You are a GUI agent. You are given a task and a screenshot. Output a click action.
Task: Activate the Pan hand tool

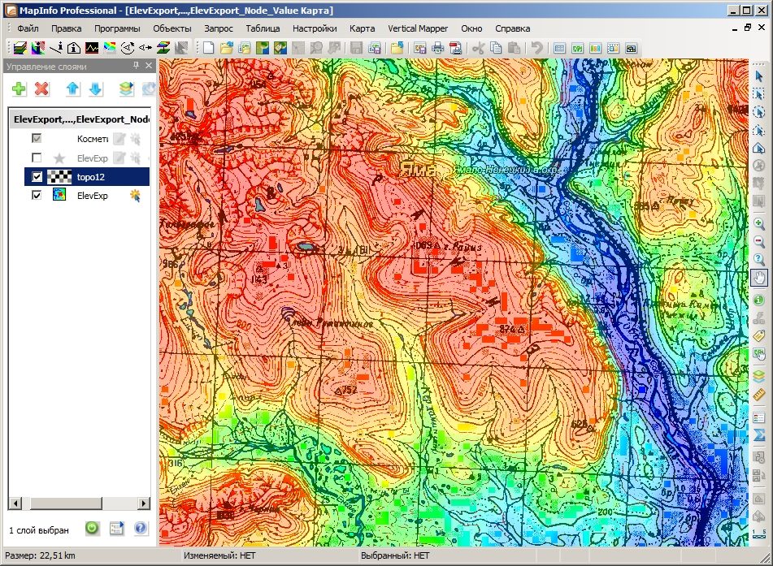(x=759, y=278)
